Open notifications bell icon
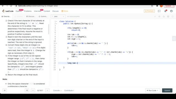The image size is (176, 99). (x=166, y=11)
